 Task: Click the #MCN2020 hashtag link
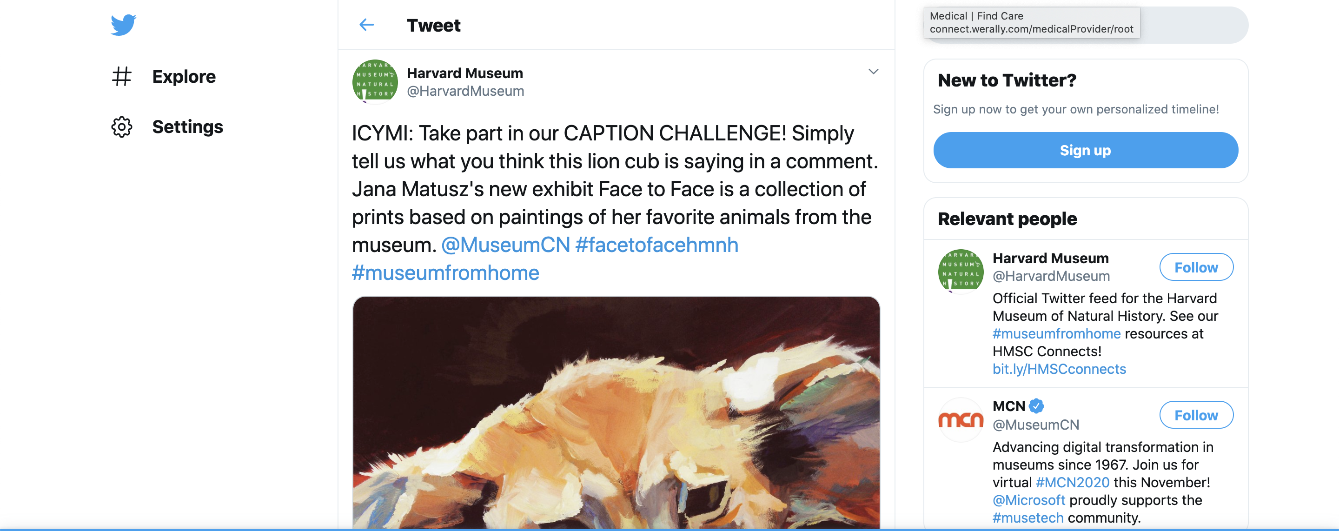pos(1072,483)
